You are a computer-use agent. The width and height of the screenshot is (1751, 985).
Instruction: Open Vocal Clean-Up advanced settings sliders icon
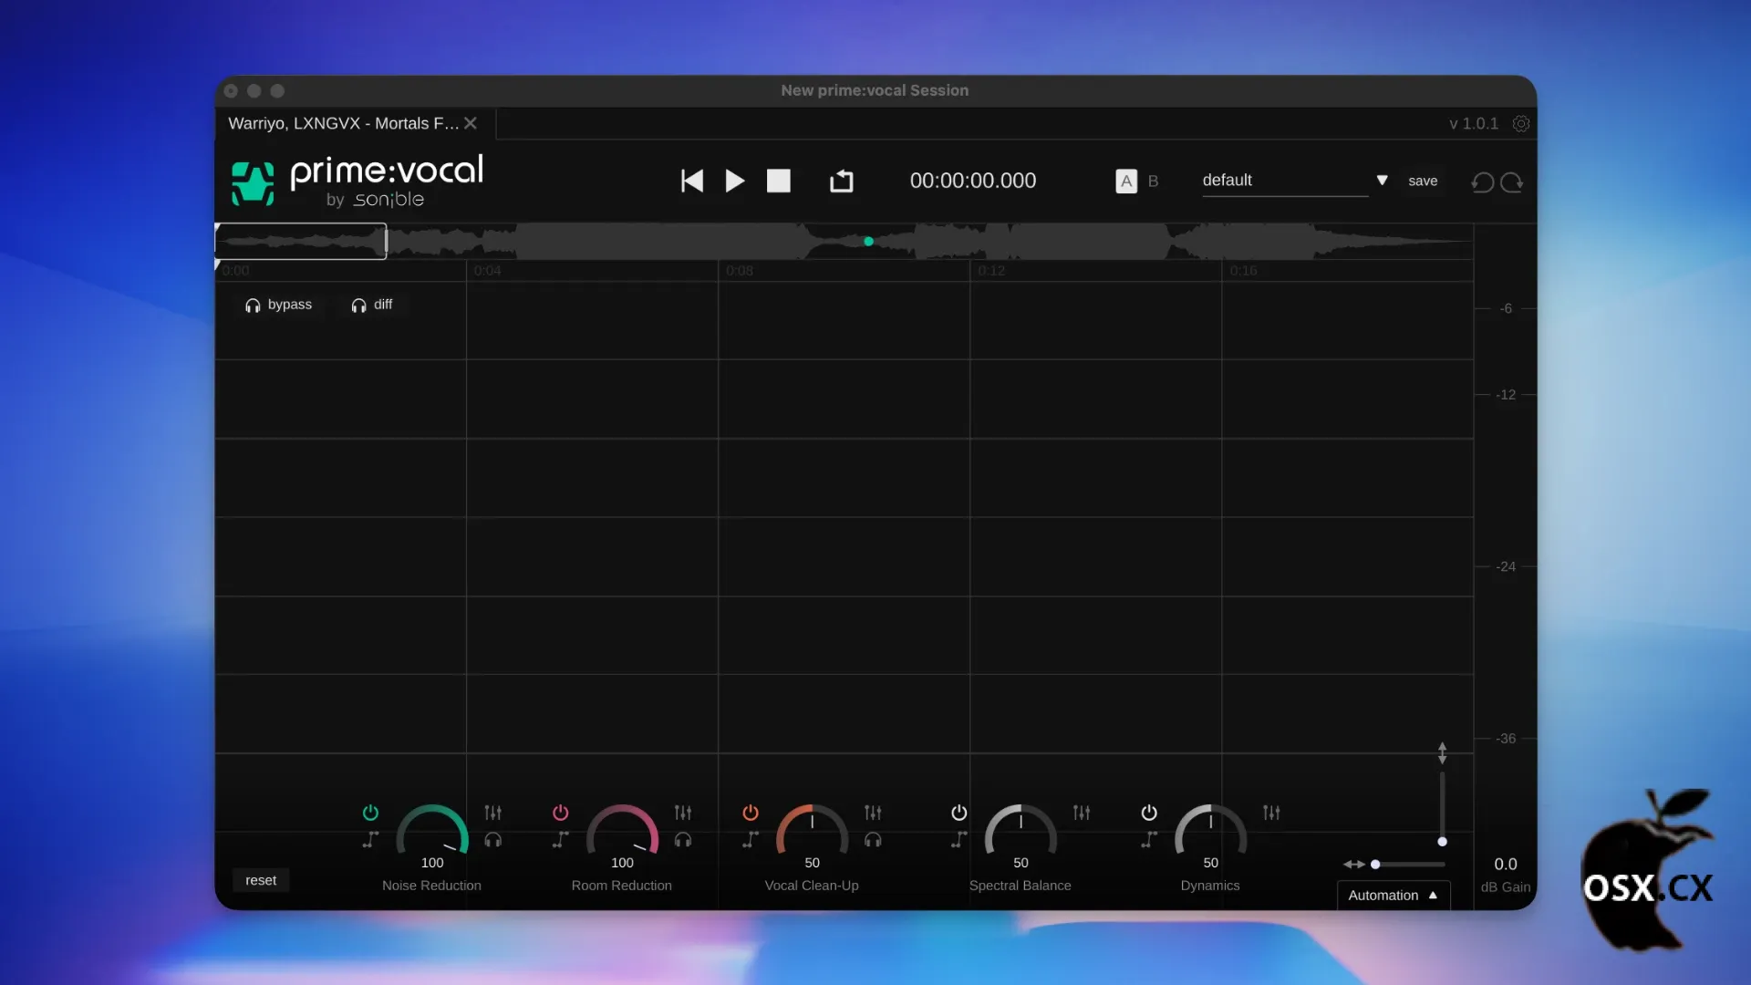click(873, 813)
